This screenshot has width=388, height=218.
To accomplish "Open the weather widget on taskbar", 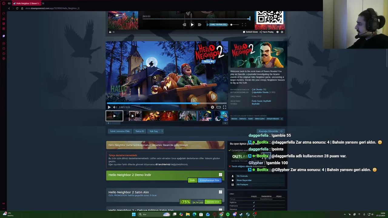I will point(8,214).
